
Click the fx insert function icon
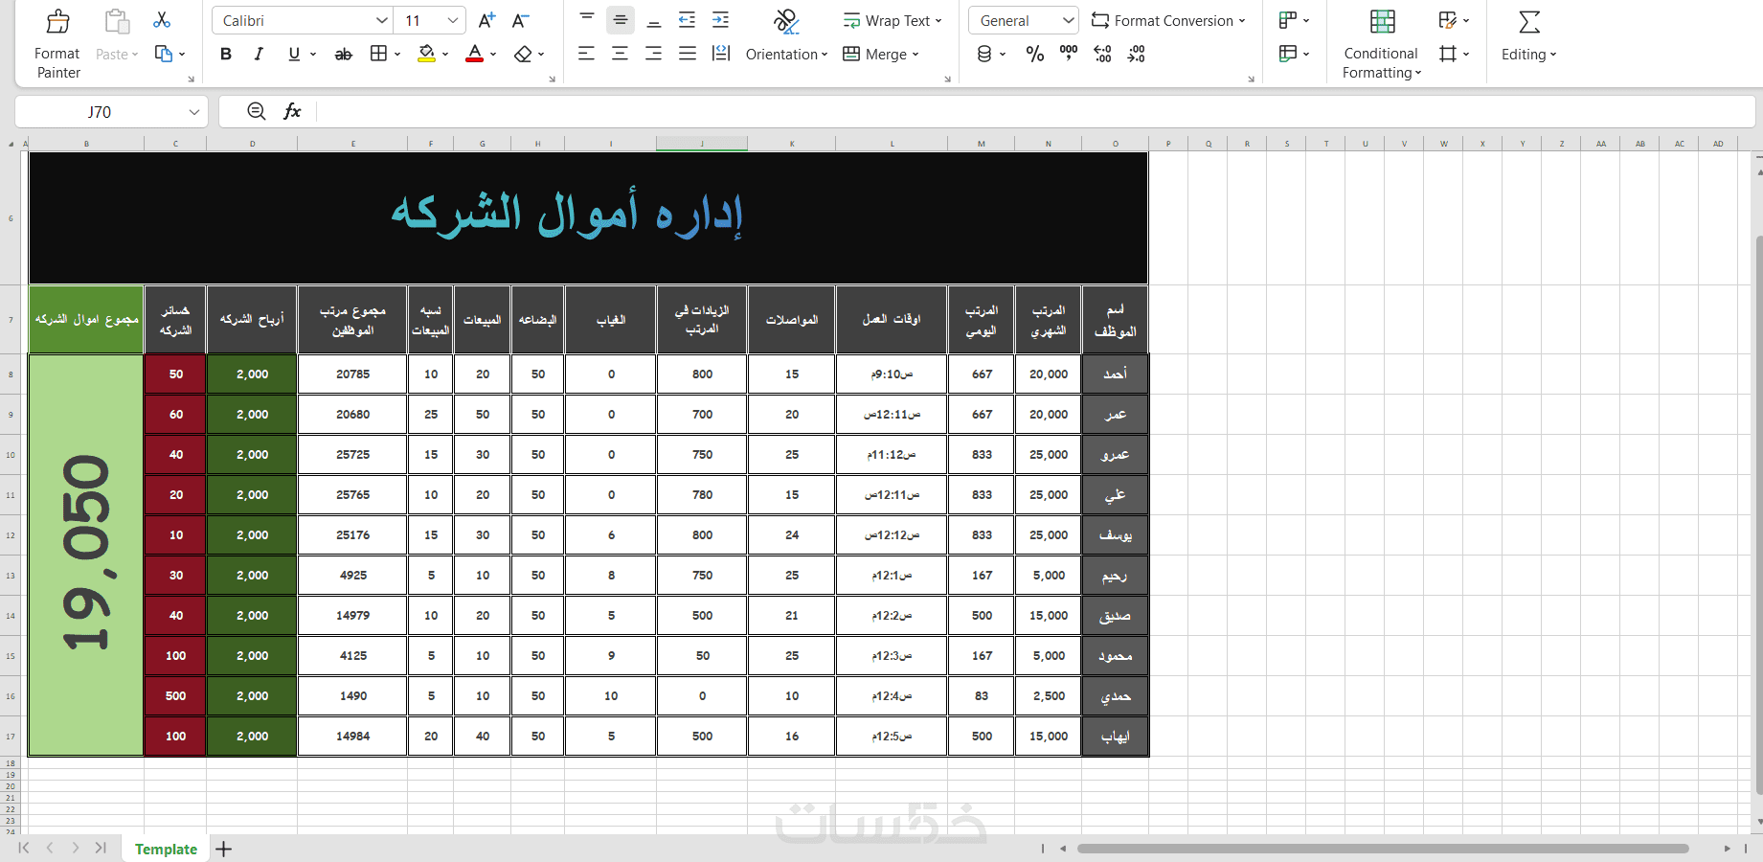pos(292,111)
